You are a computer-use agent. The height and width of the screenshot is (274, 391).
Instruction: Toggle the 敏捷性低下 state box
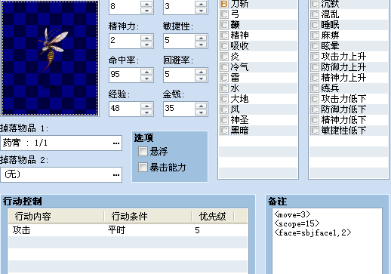tap(315, 131)
